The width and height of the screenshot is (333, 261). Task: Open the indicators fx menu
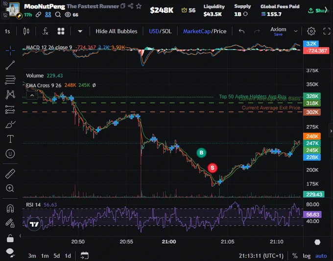(x=45, y=31)
